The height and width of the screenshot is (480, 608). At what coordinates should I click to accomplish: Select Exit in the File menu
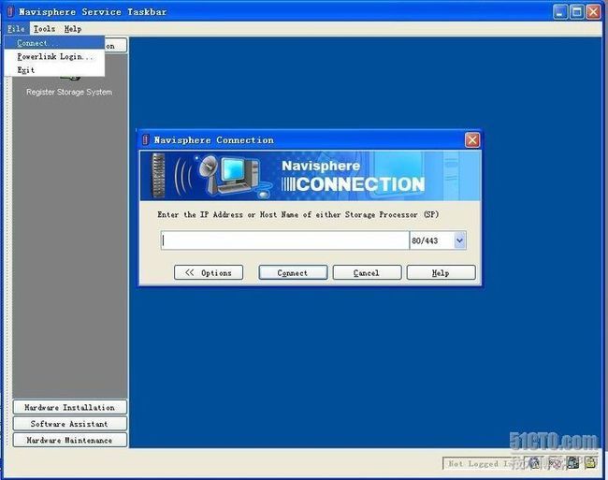[x=54, y=70]
